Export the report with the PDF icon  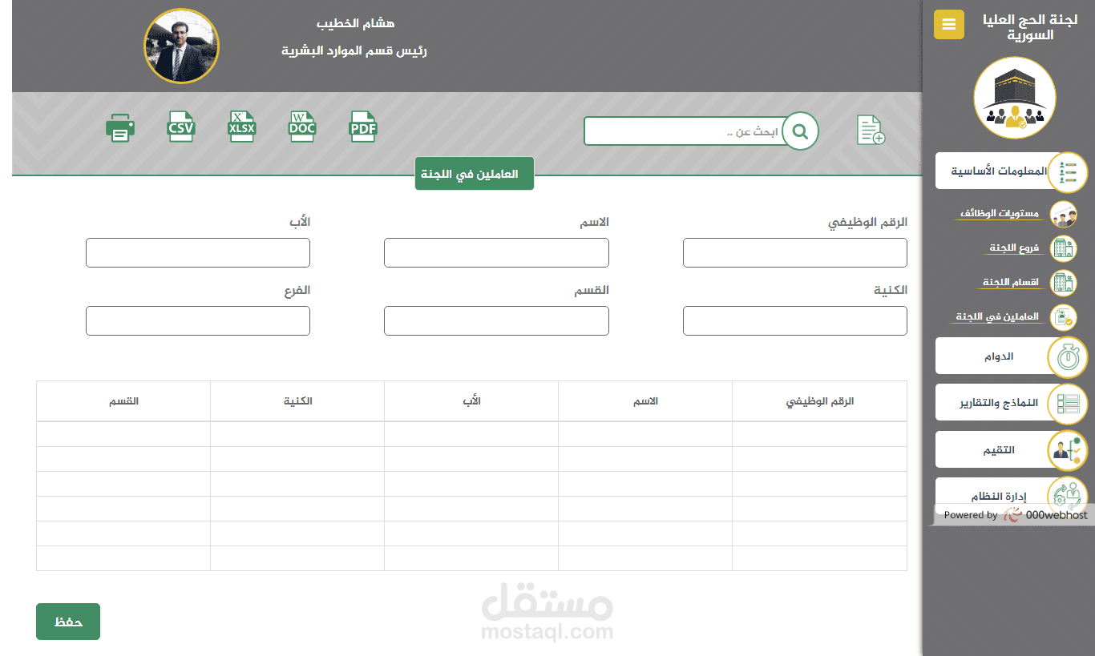coord(363,127)
